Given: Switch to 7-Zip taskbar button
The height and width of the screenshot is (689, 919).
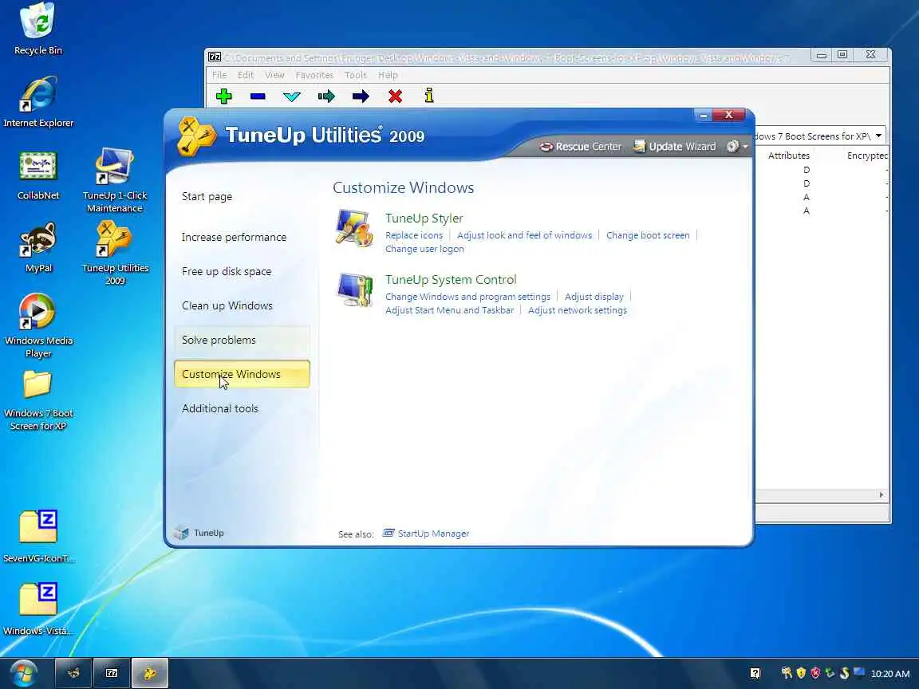Looking at the screenshot, I should tap(112, 673).
